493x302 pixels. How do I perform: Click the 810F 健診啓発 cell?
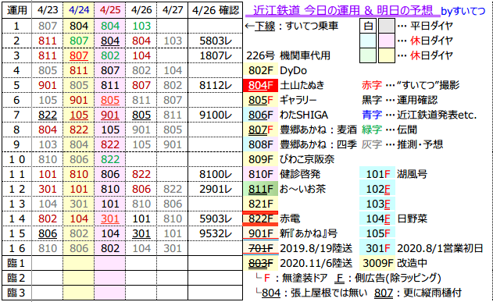click(x=260, y=174)
